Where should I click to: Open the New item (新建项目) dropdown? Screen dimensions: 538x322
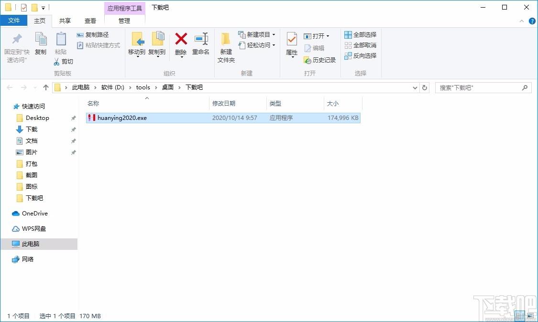click(x=257, y=34)
